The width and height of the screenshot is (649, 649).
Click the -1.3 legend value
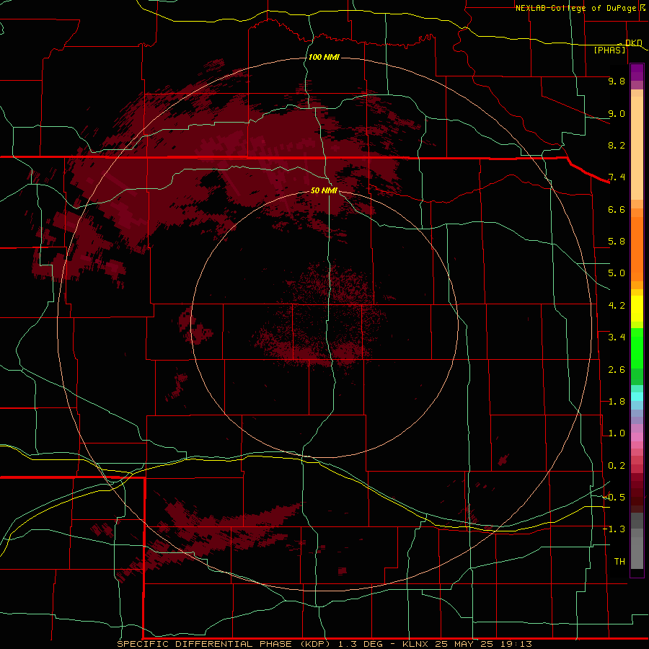click(614, 529)
